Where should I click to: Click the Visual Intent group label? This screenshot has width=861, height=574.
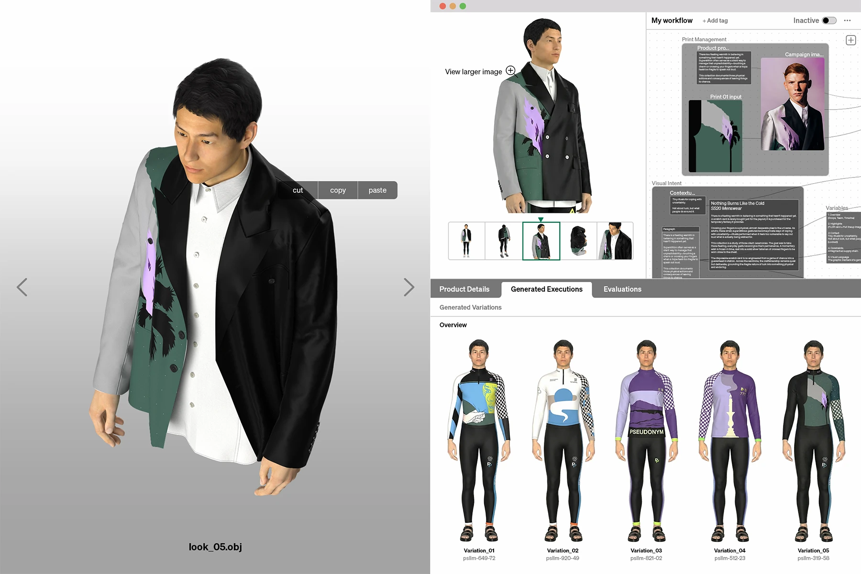pos(666,183)
